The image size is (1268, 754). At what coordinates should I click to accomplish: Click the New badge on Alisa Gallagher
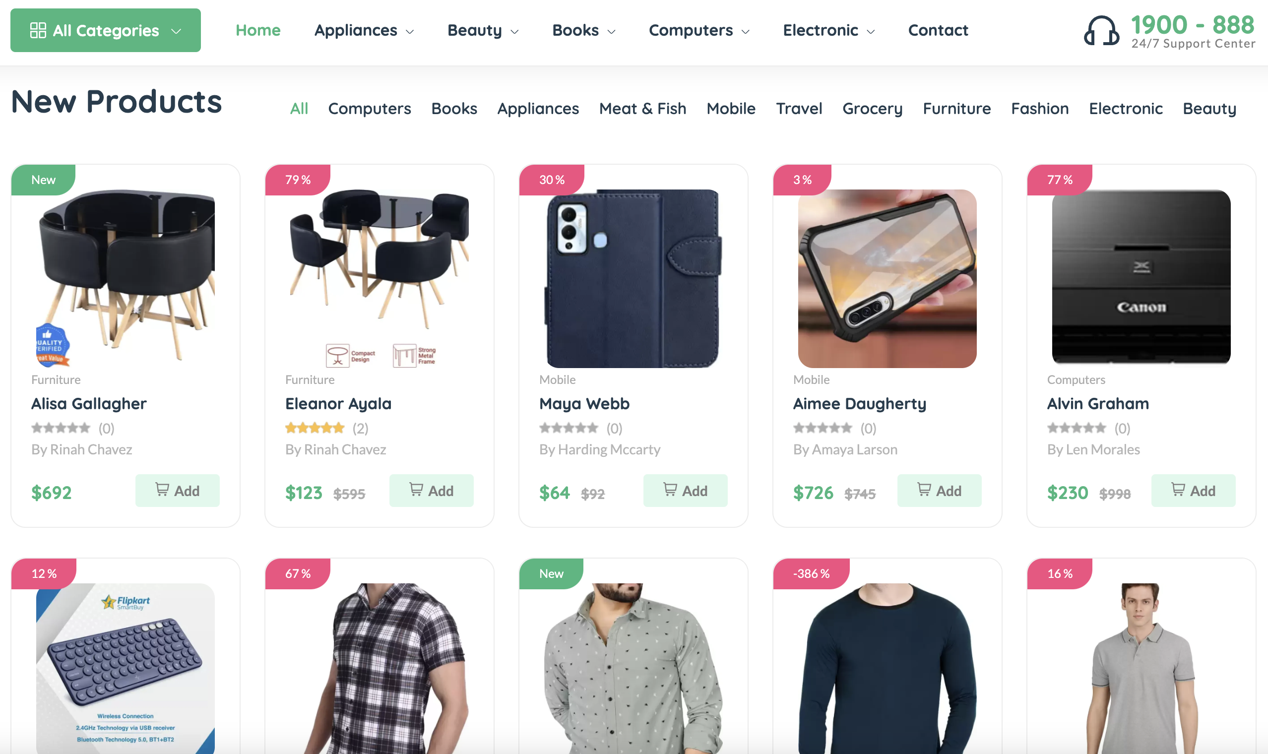pos(43,180)
